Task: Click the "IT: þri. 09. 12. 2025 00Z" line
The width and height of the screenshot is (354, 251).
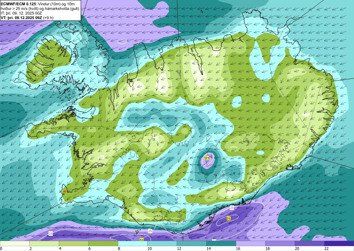Action: click(21, 13)
